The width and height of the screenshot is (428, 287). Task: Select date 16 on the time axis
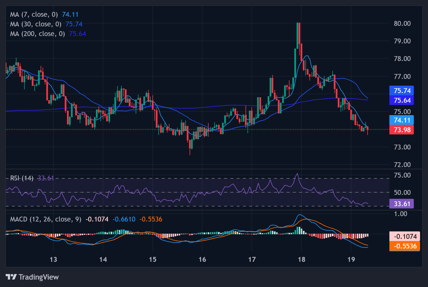coord(202,259)
